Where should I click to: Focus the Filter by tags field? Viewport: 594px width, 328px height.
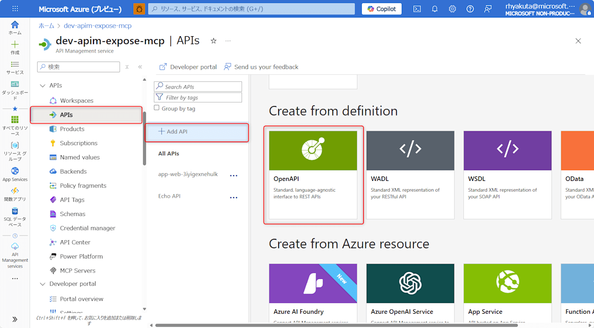[x=198, y=98]
